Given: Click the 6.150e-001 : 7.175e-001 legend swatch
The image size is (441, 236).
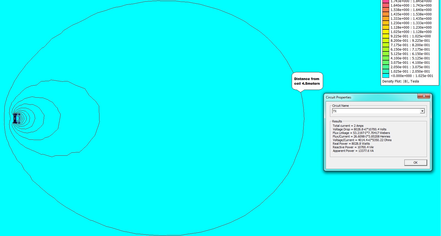Looking at the screenshot, I should click(x=386, y=49).
